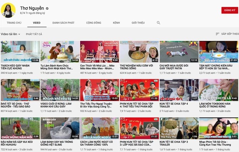Open VIDEO CUỐI Ở RỪNG: LÀM KHINH KHÍ CẦU

click(x=56, y=105)
